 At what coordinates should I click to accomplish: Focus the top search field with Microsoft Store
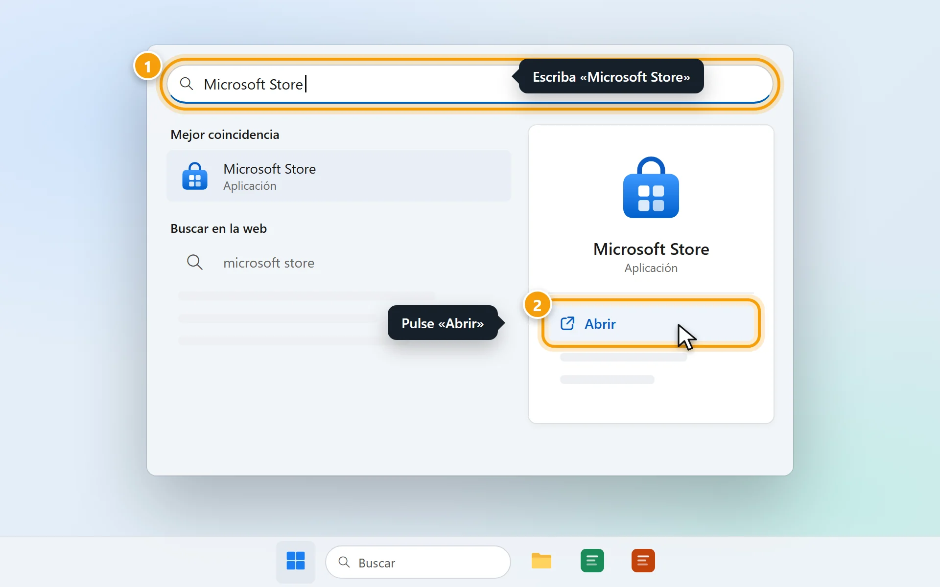470,84
